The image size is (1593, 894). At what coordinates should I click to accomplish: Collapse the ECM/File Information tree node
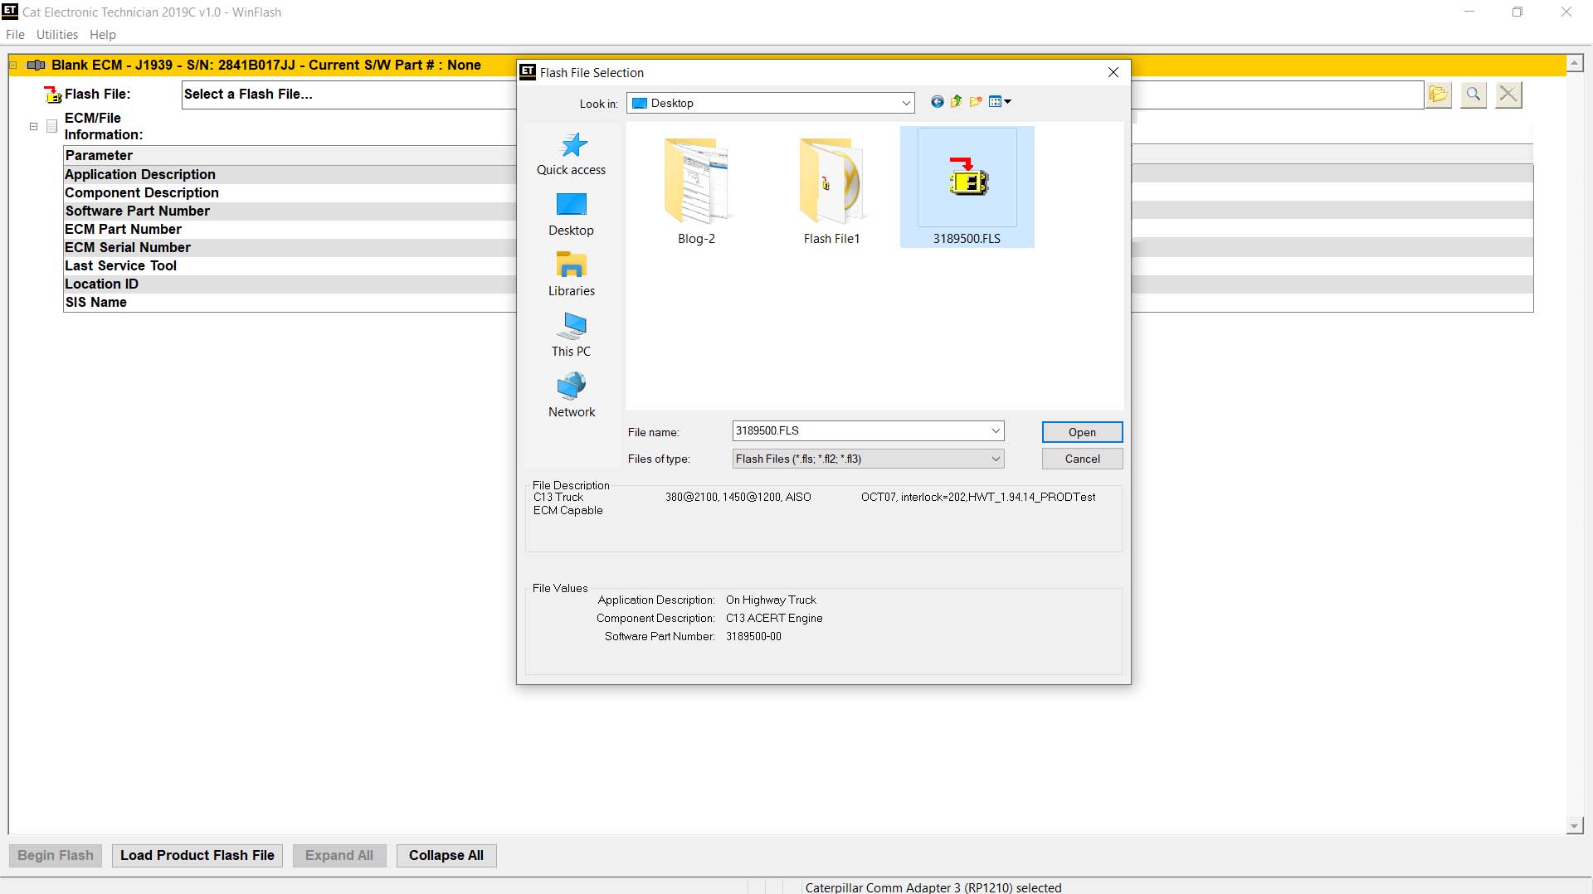click(32, 126)
